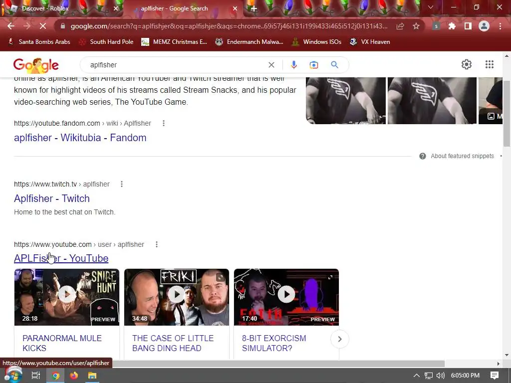511x383 pixels.
Task: Open the Santa Bombs Arabs bookmark
Action: [x=39, y=42]
